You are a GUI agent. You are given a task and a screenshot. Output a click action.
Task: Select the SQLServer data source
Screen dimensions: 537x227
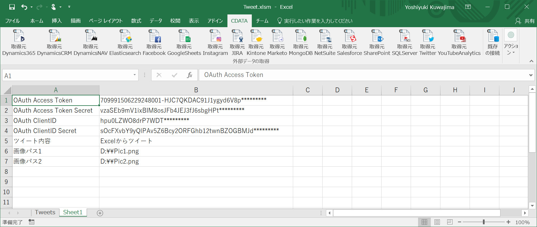pos(405,42)
